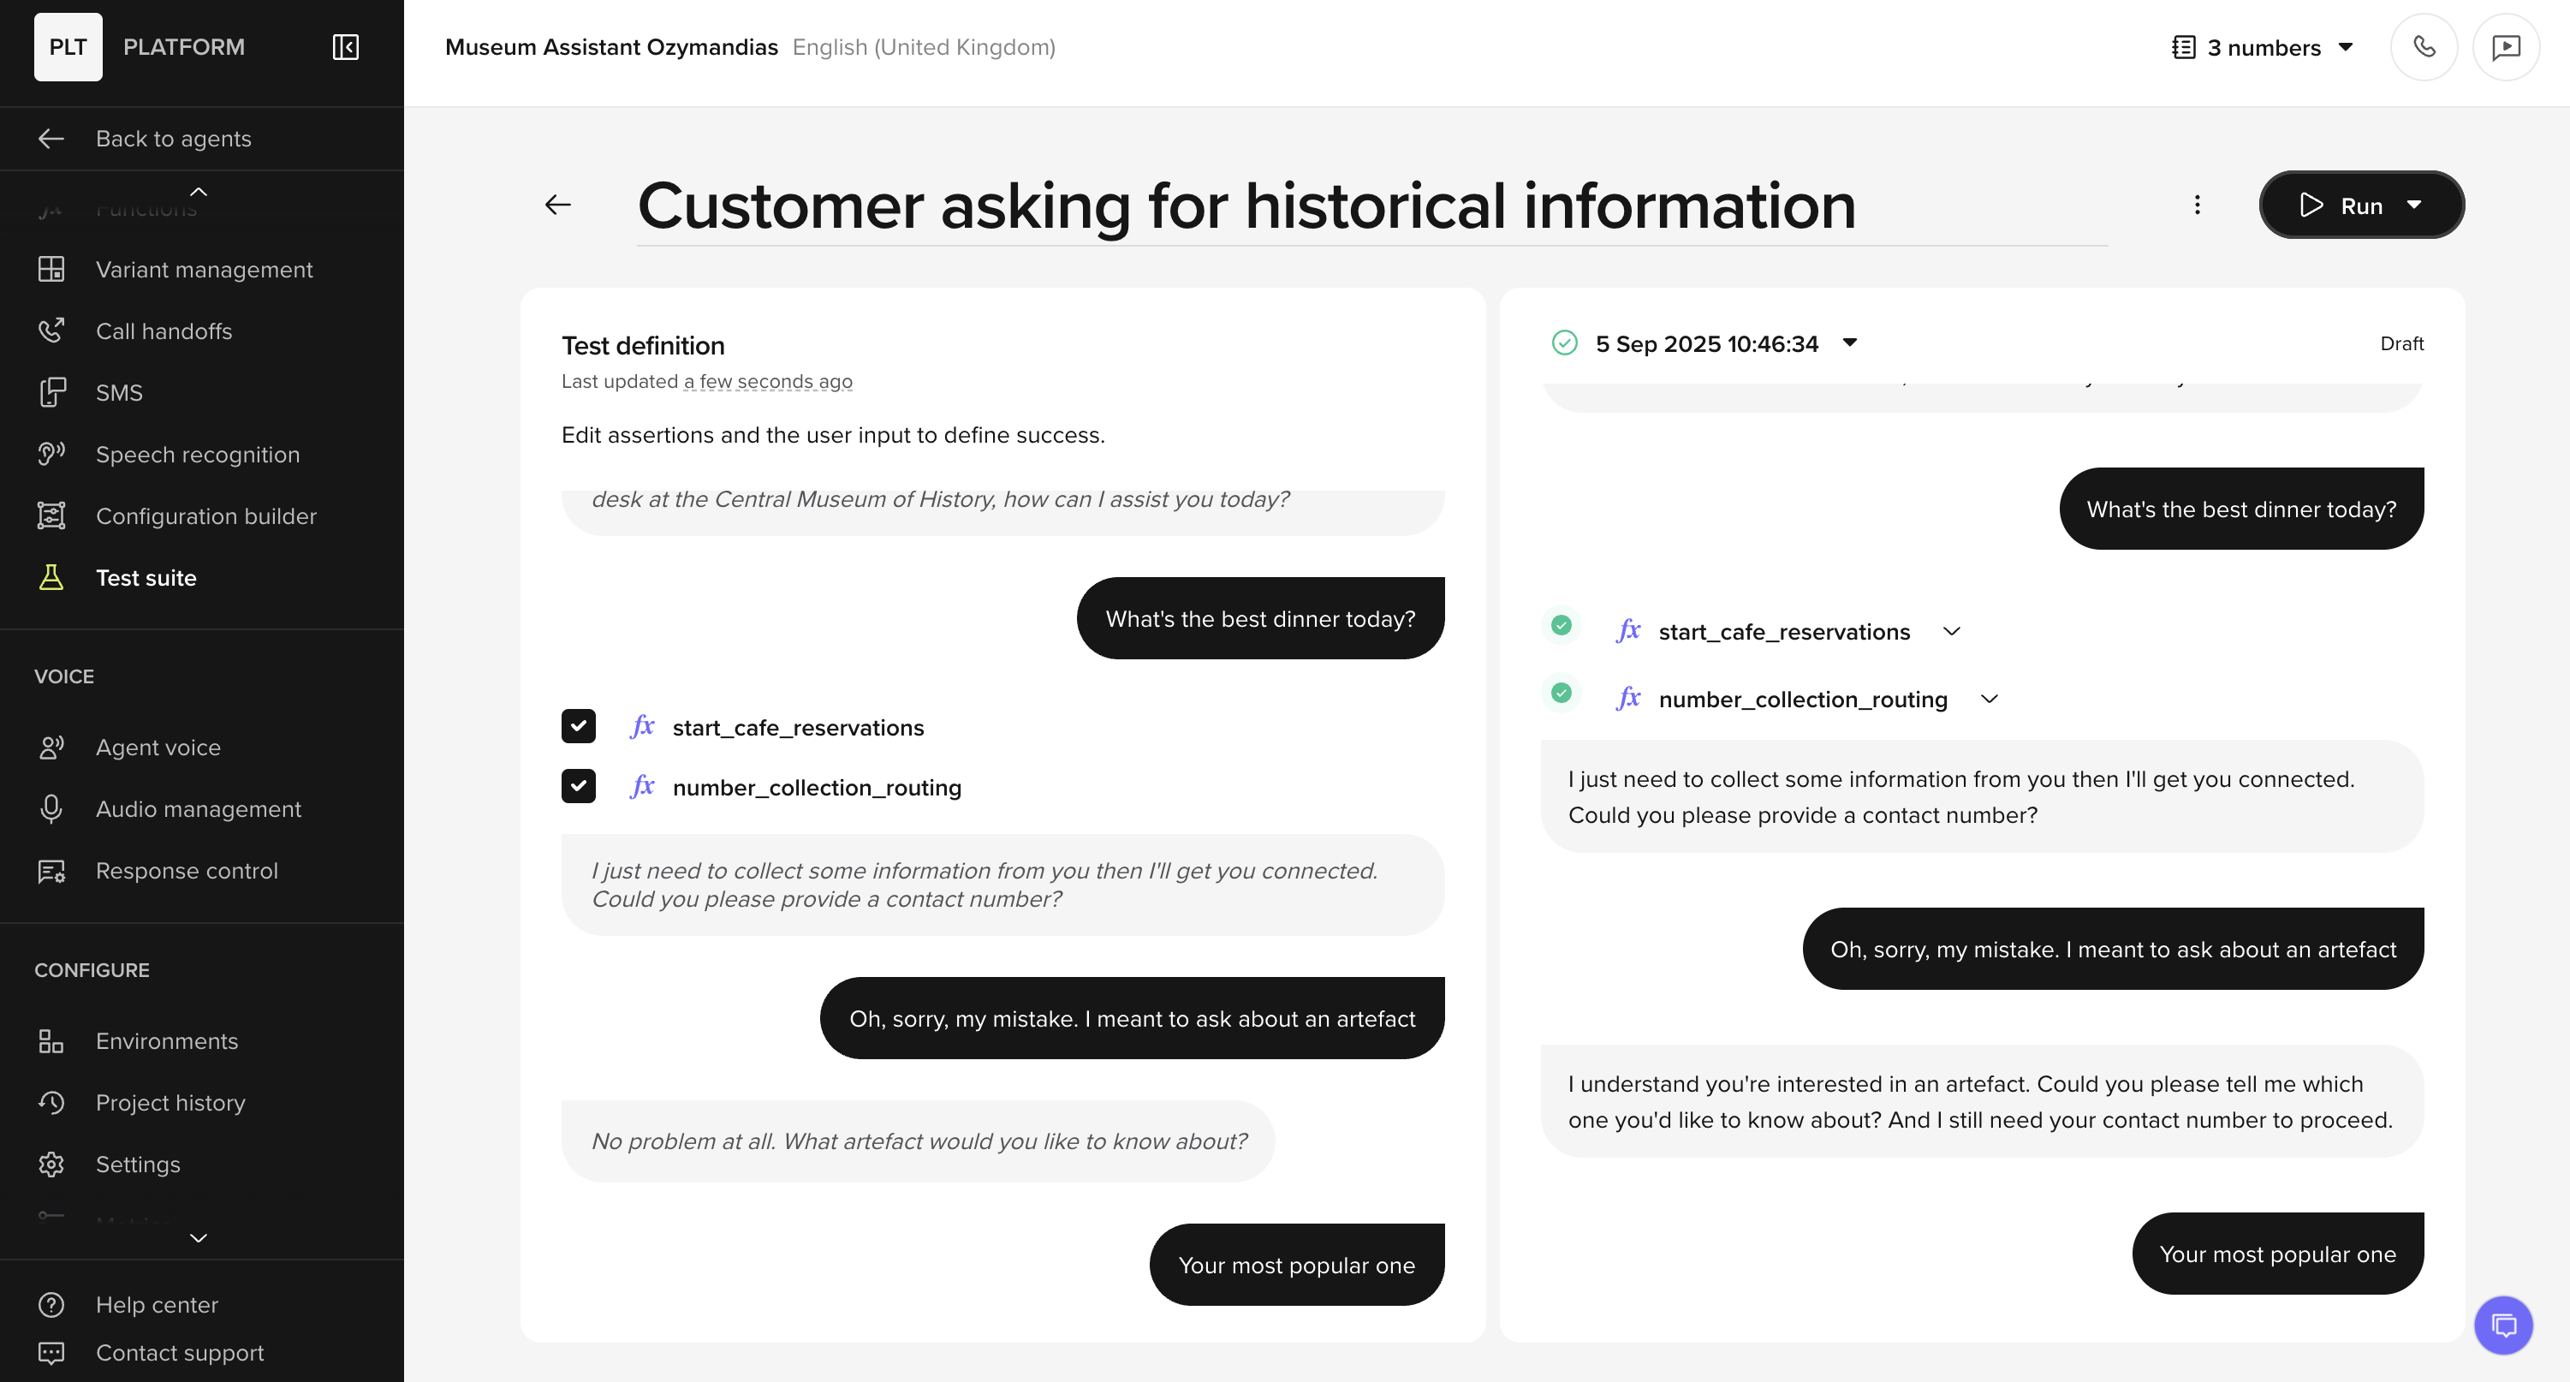
Task: Click Back to agents link
Action: click(173, 139)
